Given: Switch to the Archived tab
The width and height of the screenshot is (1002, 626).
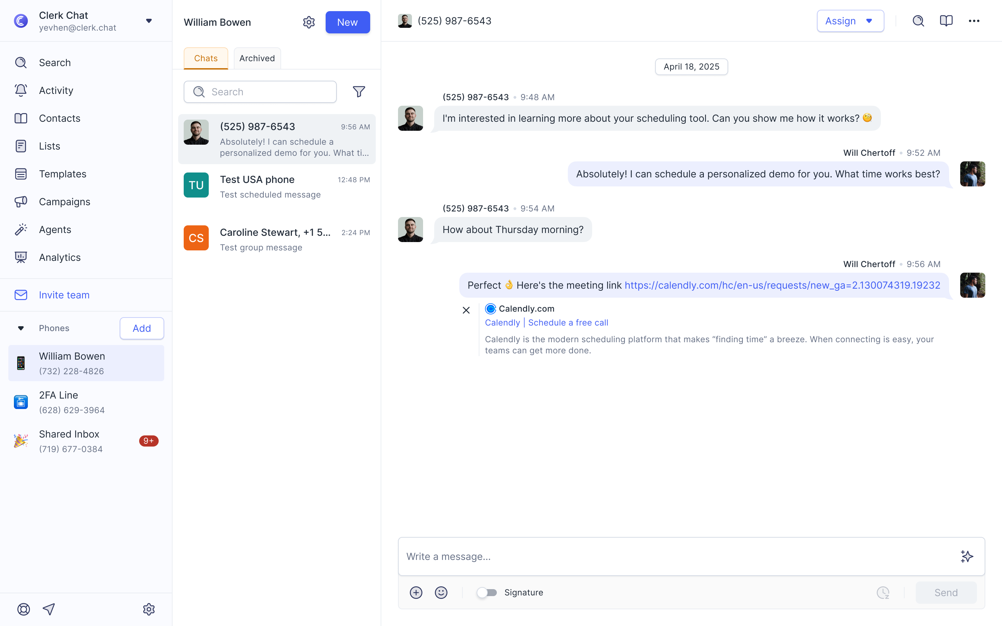Looking at the screenshot, I should (257, 58).
